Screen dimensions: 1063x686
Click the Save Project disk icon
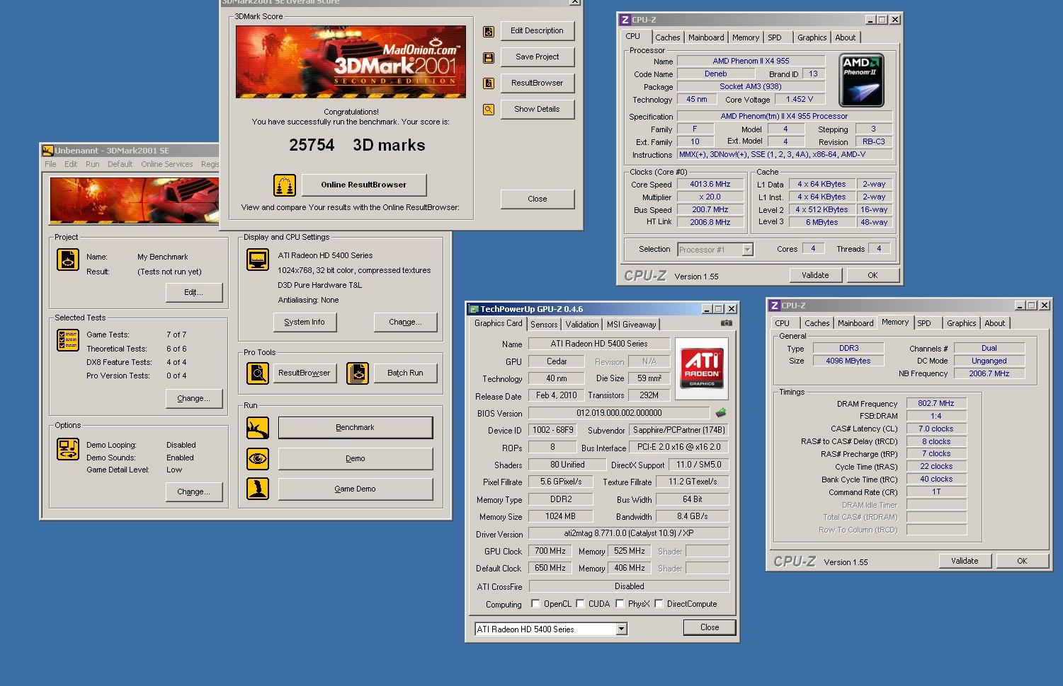[x=489, y=57]
